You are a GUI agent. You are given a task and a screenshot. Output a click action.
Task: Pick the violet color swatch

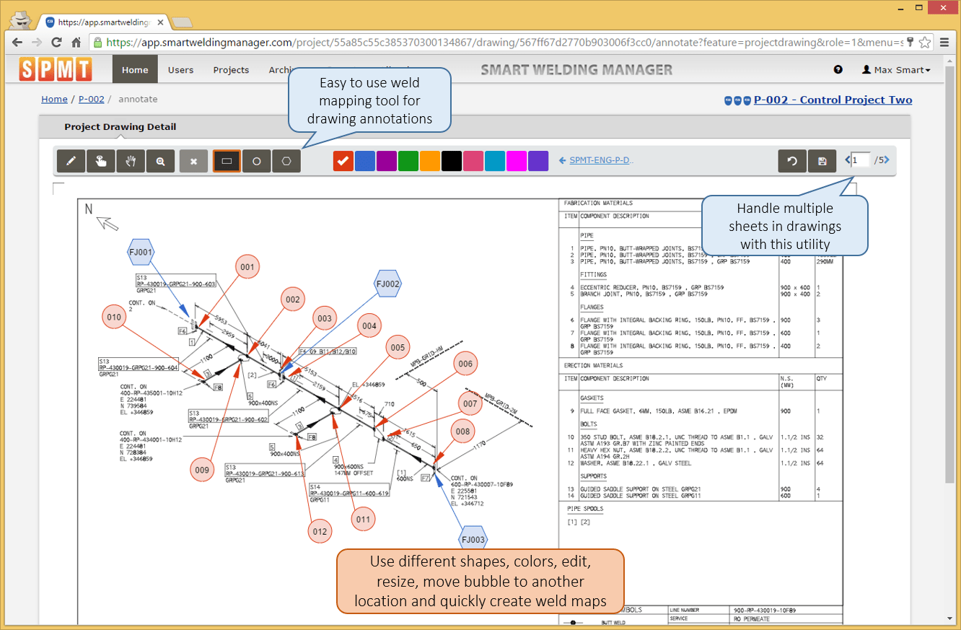pos(538,161)
